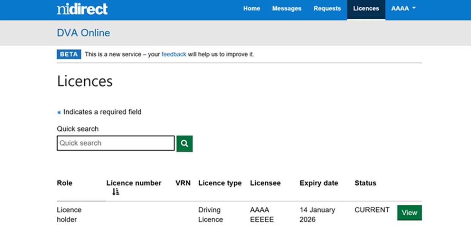Click the BETA badge
Viewport: 471px width, 252px height.
pyautogui.click(x=69, y=54)
